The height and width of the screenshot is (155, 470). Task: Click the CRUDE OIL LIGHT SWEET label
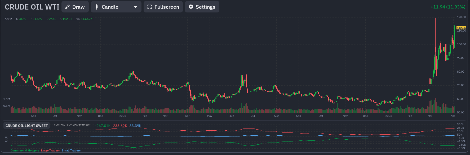(26, 126)
